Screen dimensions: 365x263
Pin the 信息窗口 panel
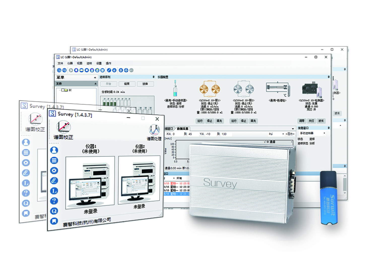pos(328,128)
